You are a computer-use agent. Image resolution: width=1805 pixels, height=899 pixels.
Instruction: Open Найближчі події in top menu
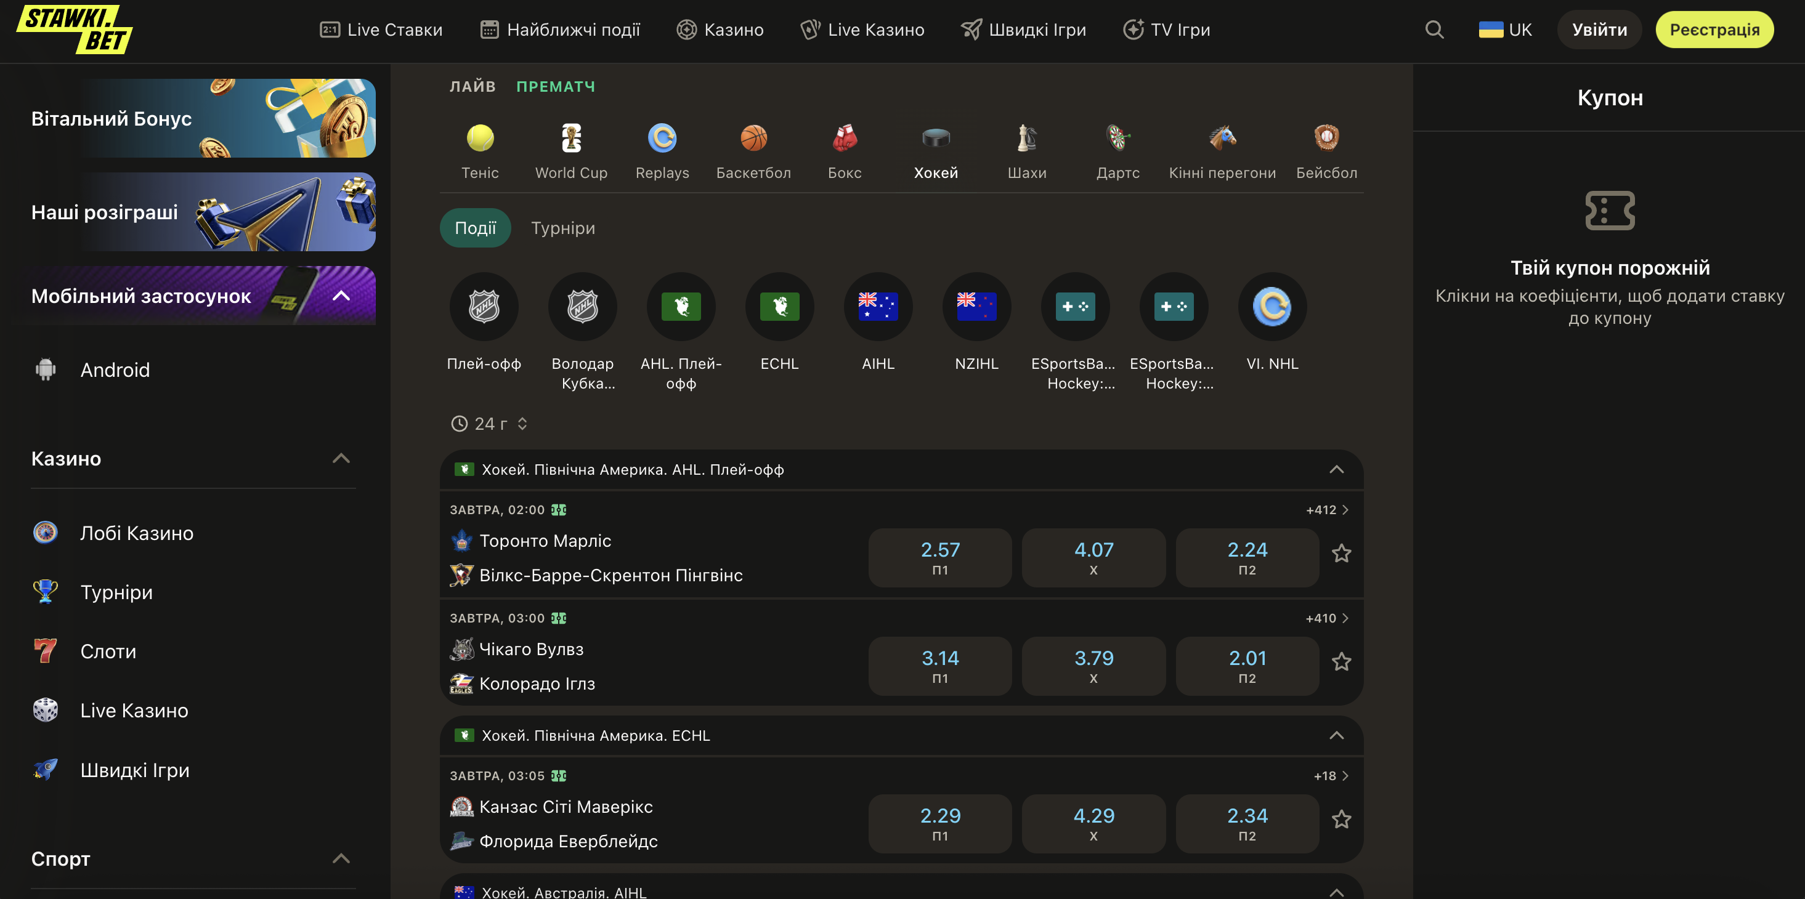click(560, 30)
